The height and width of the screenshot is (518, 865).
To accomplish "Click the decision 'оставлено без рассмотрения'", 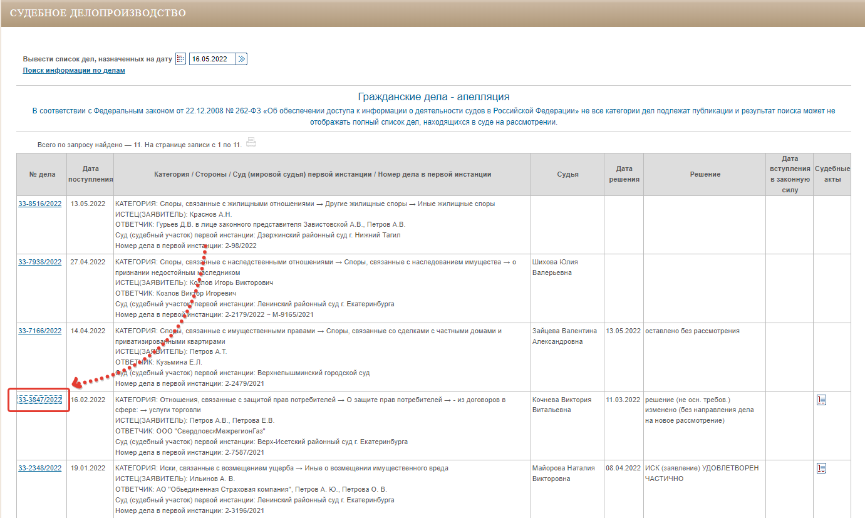I will pyautogui.click(x=693, y=331).
